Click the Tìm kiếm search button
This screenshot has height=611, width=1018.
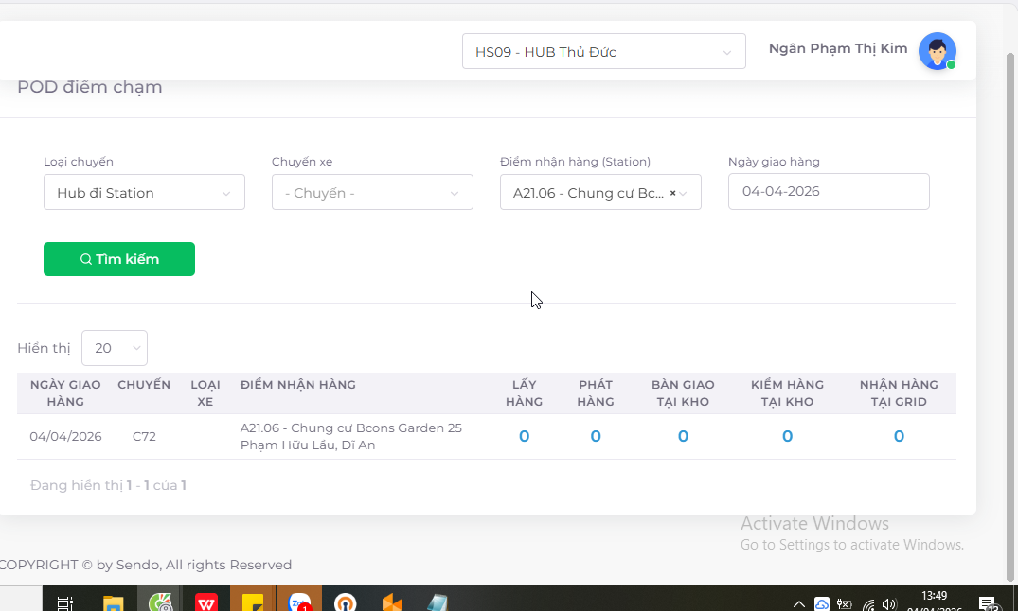click(118, 259)
